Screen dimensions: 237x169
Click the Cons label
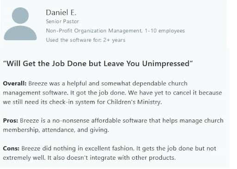coord(11,148)
